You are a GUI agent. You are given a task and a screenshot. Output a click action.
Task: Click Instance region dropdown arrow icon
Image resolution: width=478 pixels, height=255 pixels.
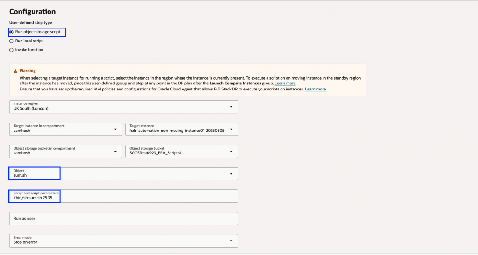click(232, 107)
